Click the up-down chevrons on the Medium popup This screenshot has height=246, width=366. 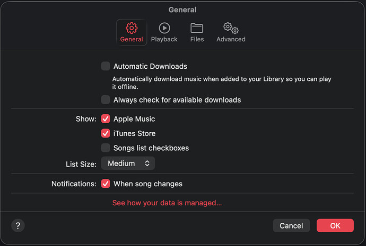tap(147, 163)
